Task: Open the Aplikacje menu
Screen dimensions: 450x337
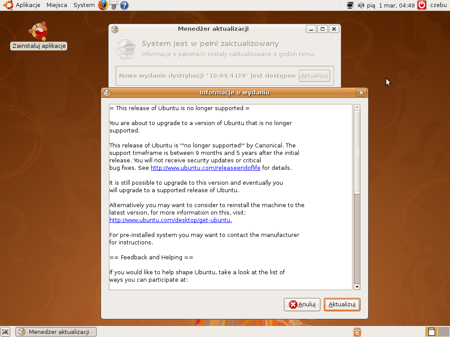Action: click(28, 5)
